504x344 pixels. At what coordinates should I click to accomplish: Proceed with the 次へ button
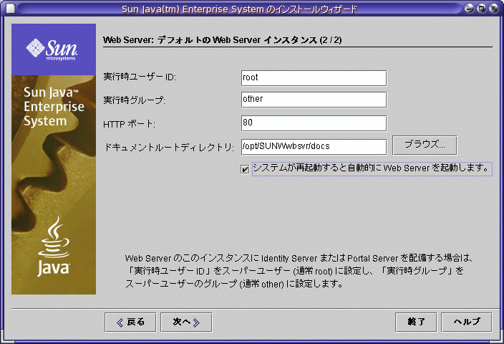pyautogui.click(x=186, y=322)
